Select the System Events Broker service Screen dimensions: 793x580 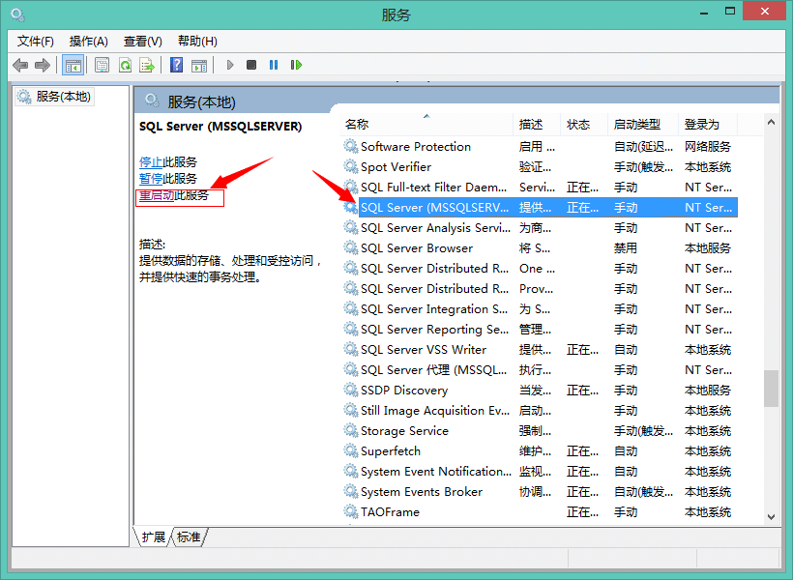(x=541, y=491)
